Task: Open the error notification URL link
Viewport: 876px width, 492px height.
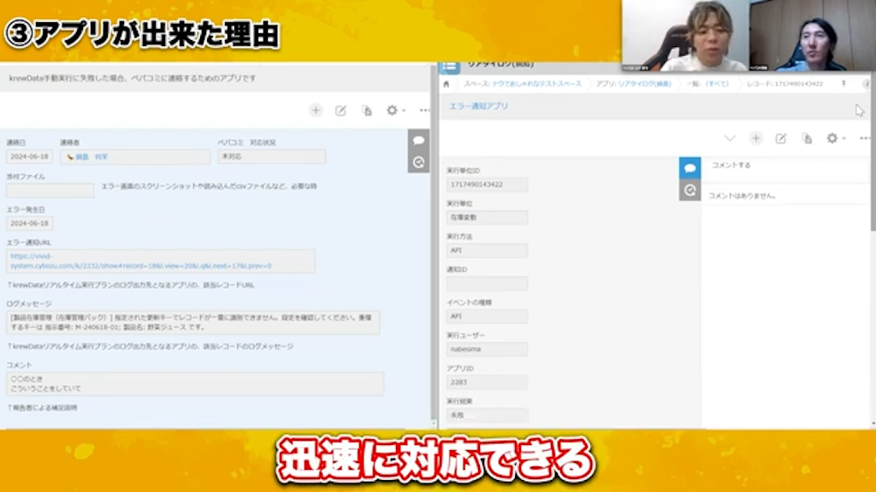Action: pos(141,261)
